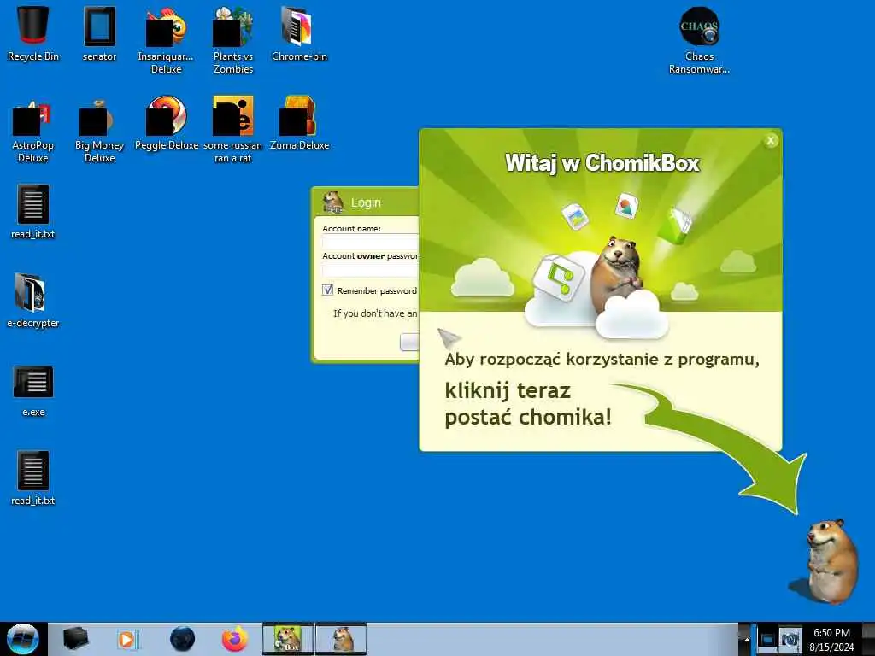Image resolution: width=875 pixels, height=656 pixels.
Task: Launch Firefox from the taskbar
Action: coord(235,639)
